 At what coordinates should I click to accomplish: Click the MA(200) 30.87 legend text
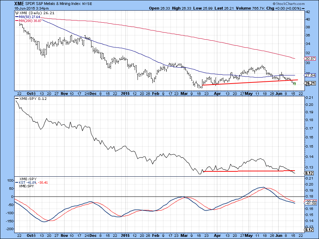click(x=30, y=21)
